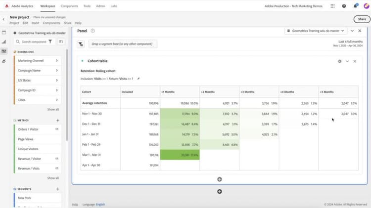Viewport: 371px width, 208px height.
Task: Change language via English link
Action: 100,205
